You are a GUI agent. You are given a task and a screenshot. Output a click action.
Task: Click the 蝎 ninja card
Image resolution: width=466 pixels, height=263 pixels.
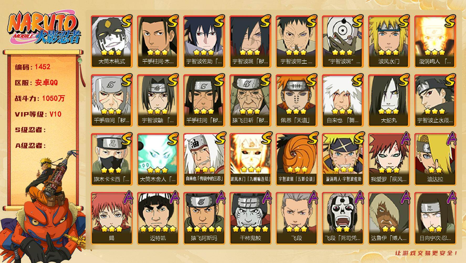coord(112,218)
